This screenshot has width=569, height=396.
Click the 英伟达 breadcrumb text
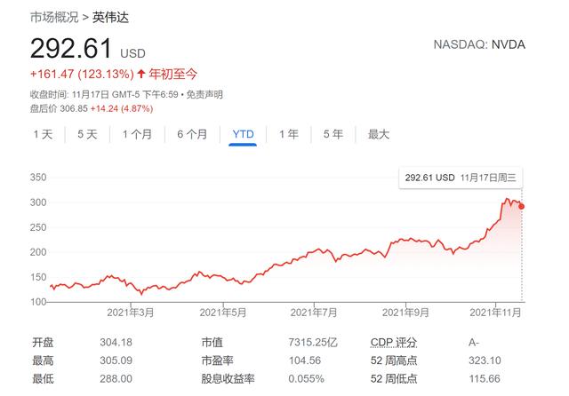(x=110, y=17)
